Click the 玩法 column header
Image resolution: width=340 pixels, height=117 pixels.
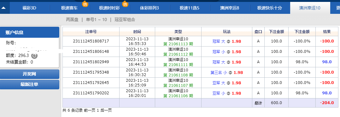(226, 31)
